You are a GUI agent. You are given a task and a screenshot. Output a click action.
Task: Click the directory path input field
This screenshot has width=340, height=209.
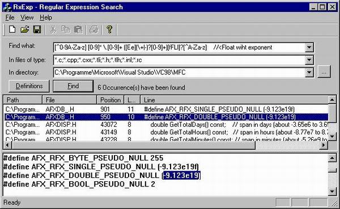click(x=179, y=72)
